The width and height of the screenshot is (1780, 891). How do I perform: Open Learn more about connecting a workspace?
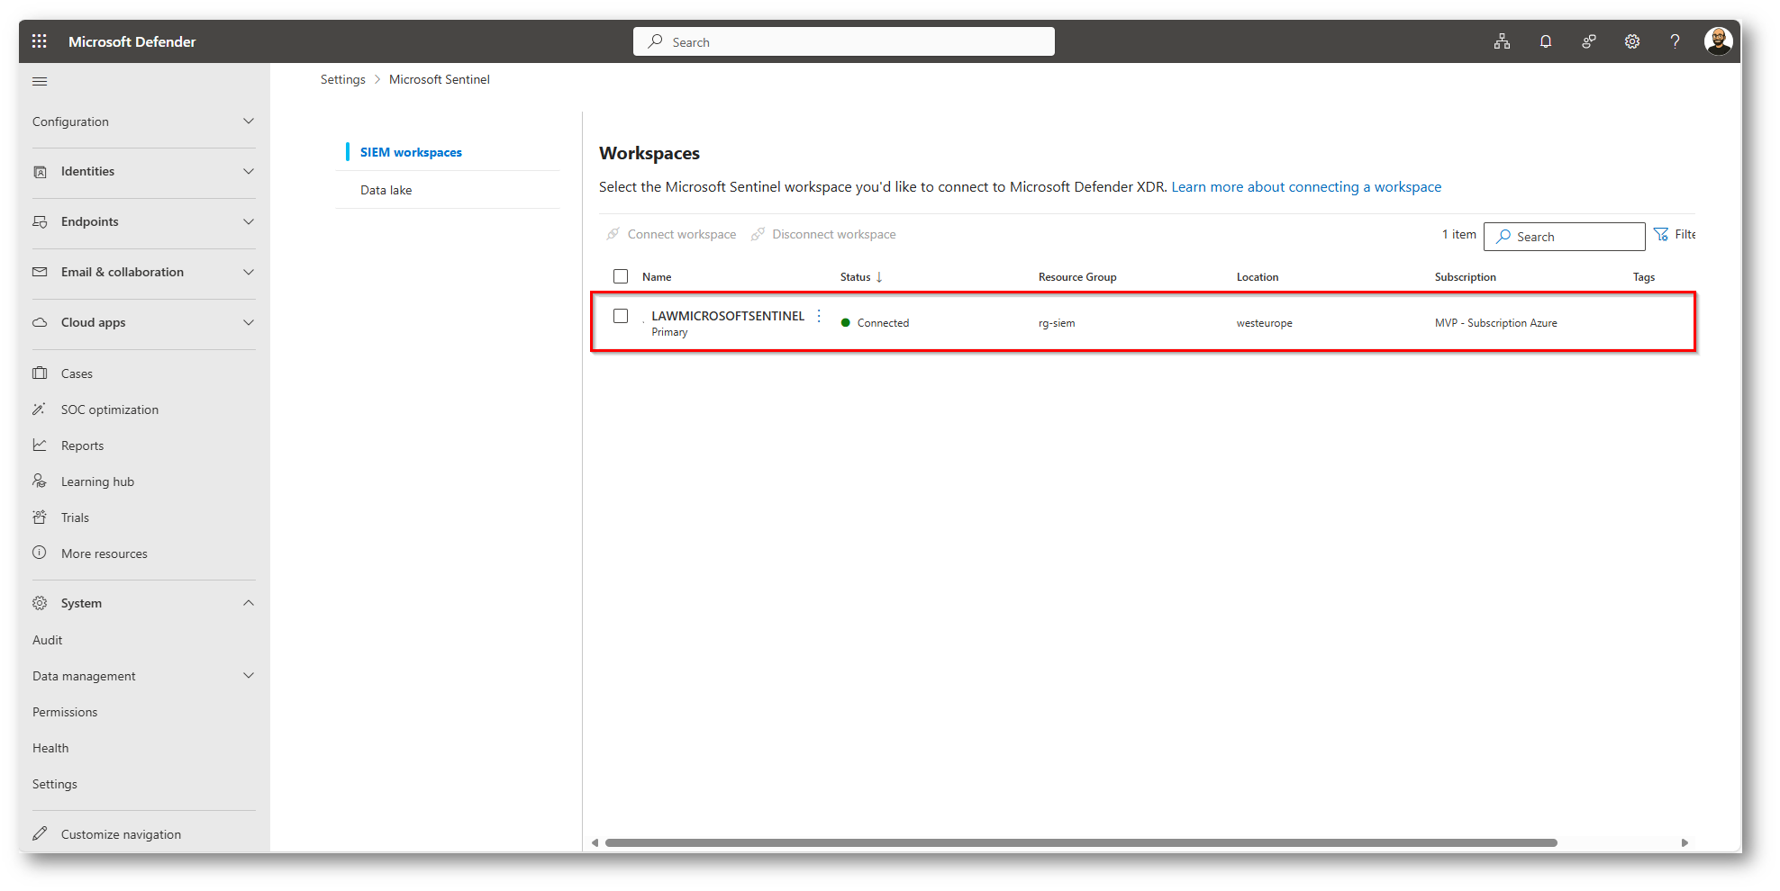(1305, 187)
